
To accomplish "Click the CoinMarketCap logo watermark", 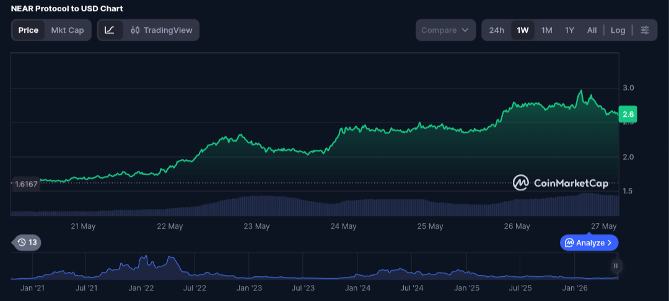I will (560, 183).
